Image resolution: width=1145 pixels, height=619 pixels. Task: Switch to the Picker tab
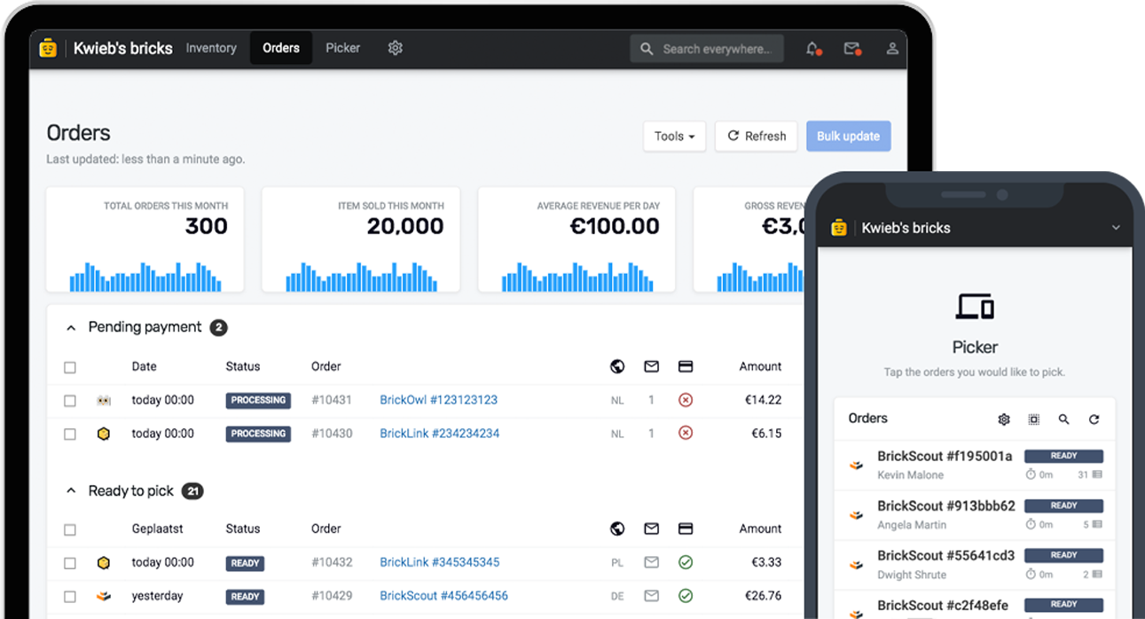[342, 48]
